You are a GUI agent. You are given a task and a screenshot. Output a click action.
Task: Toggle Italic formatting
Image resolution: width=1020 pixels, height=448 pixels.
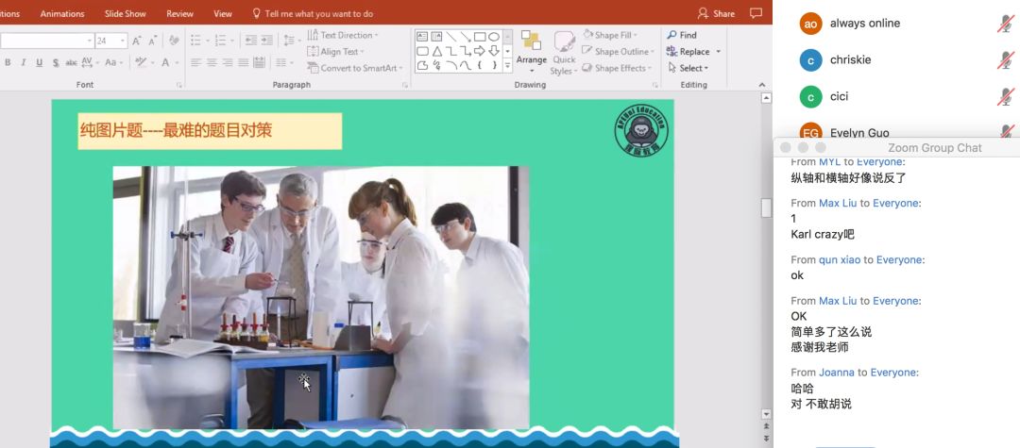(24, 62)
